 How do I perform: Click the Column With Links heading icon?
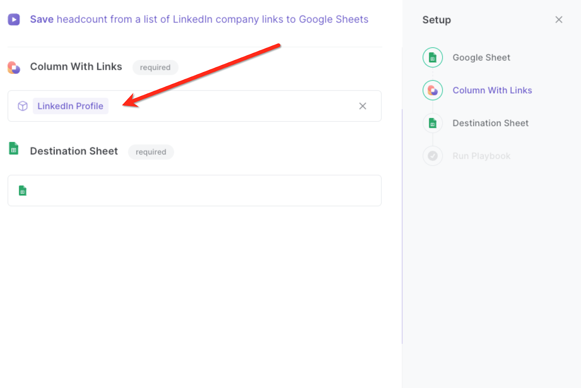[x=14, y=68]
